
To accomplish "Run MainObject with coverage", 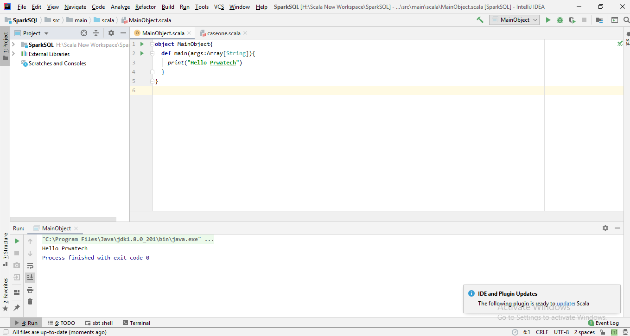I will pyautogui.click(x=572, y=20).
